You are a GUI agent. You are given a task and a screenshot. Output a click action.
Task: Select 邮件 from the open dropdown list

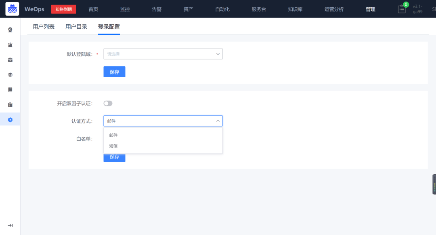113,135
